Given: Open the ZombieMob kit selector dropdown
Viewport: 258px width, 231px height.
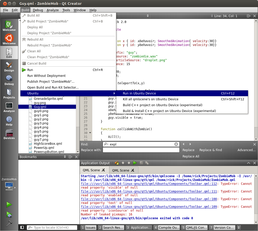Looking at the screenshot, I should click(9, 182).
